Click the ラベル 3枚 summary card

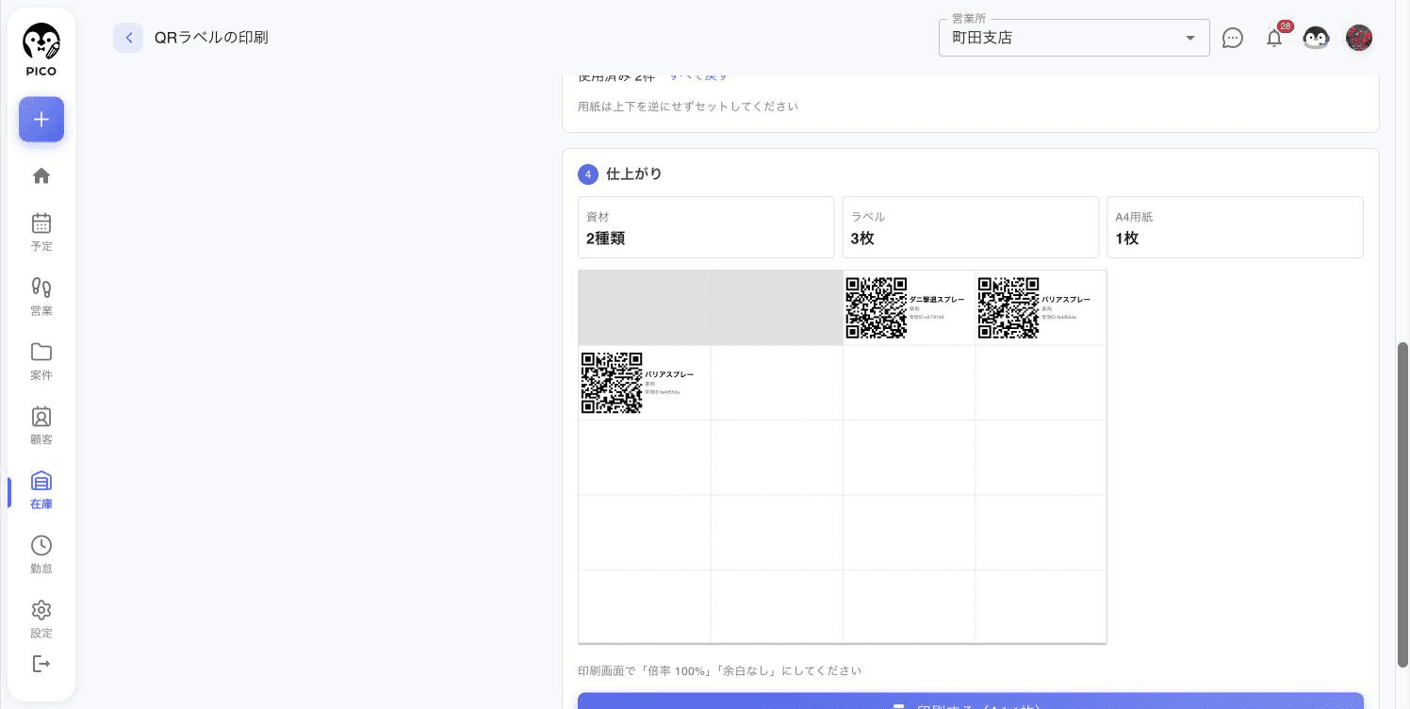click(x=971, y=227)
